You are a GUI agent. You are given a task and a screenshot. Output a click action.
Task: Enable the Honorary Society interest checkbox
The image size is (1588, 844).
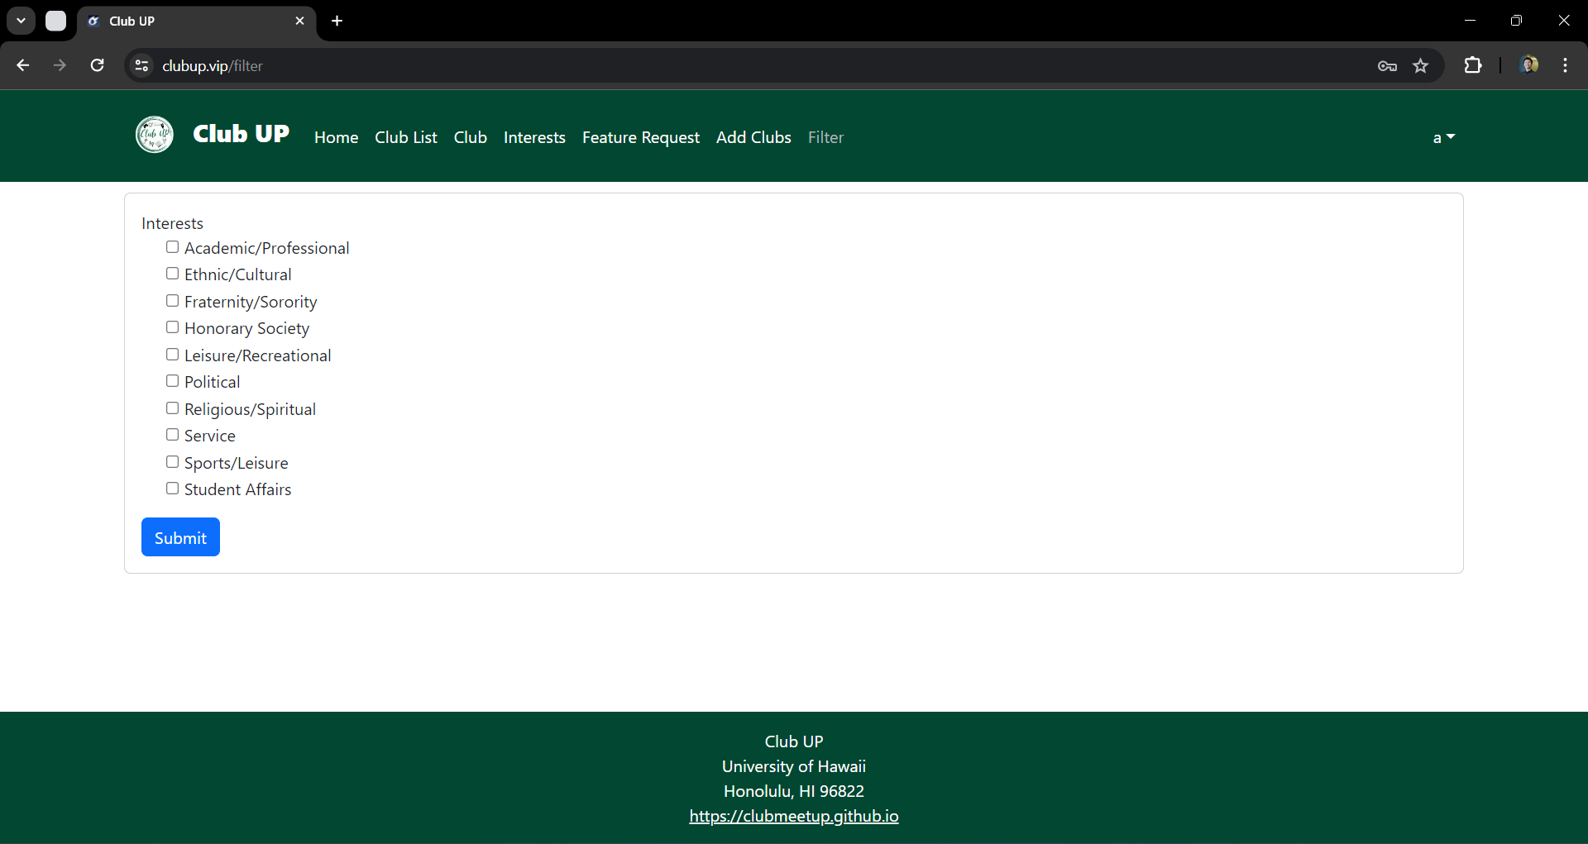click(172, 327)
